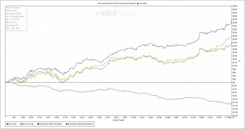Image resolution: width=245 pixels, height=129 pixels.
Task: Click the red PokerStars icon in chart title
Action: tap(138, 3)
